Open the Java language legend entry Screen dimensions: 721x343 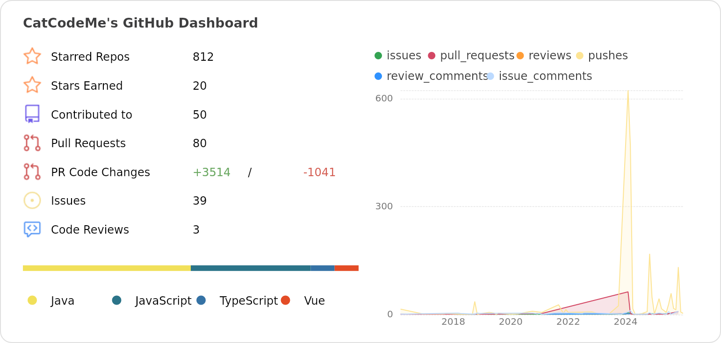[62, 300]
